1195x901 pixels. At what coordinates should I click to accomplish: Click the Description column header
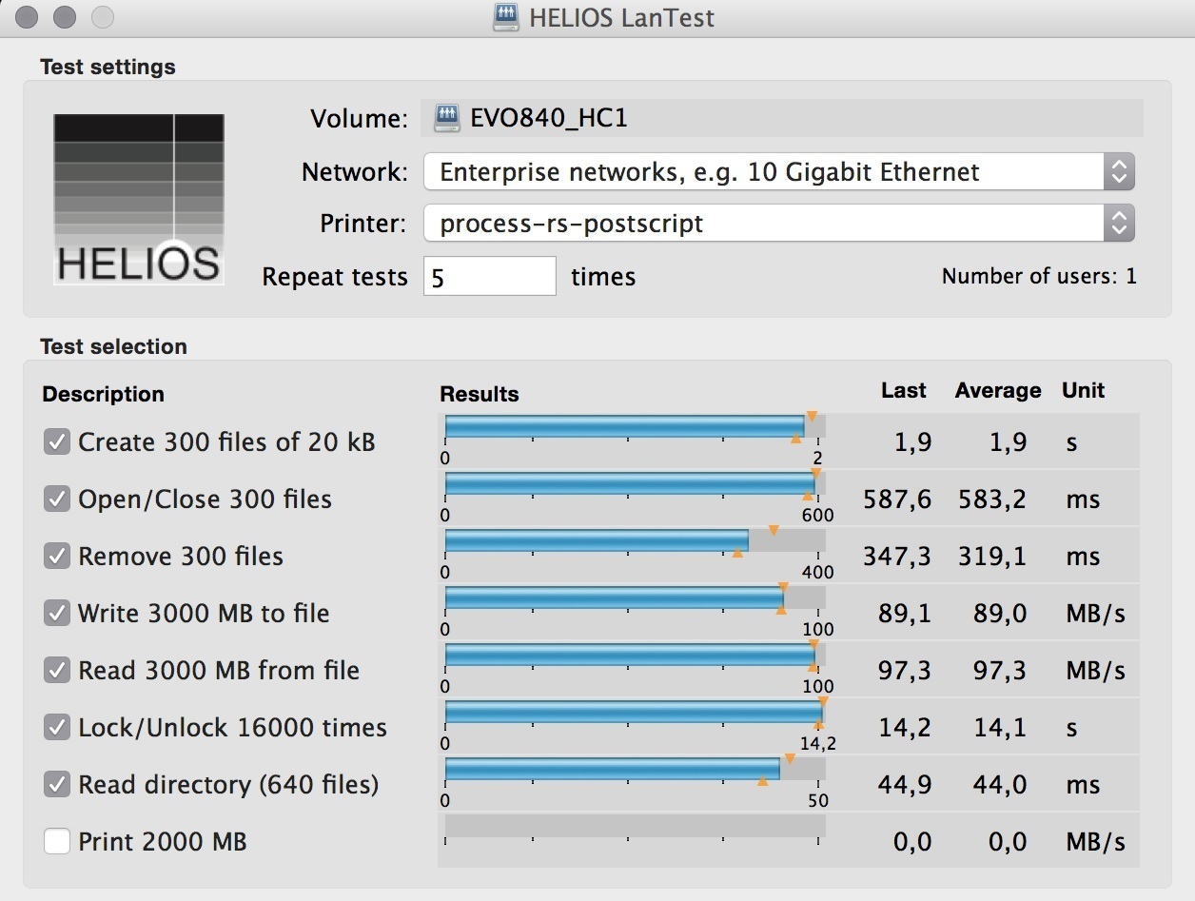(x=103, y=394)
